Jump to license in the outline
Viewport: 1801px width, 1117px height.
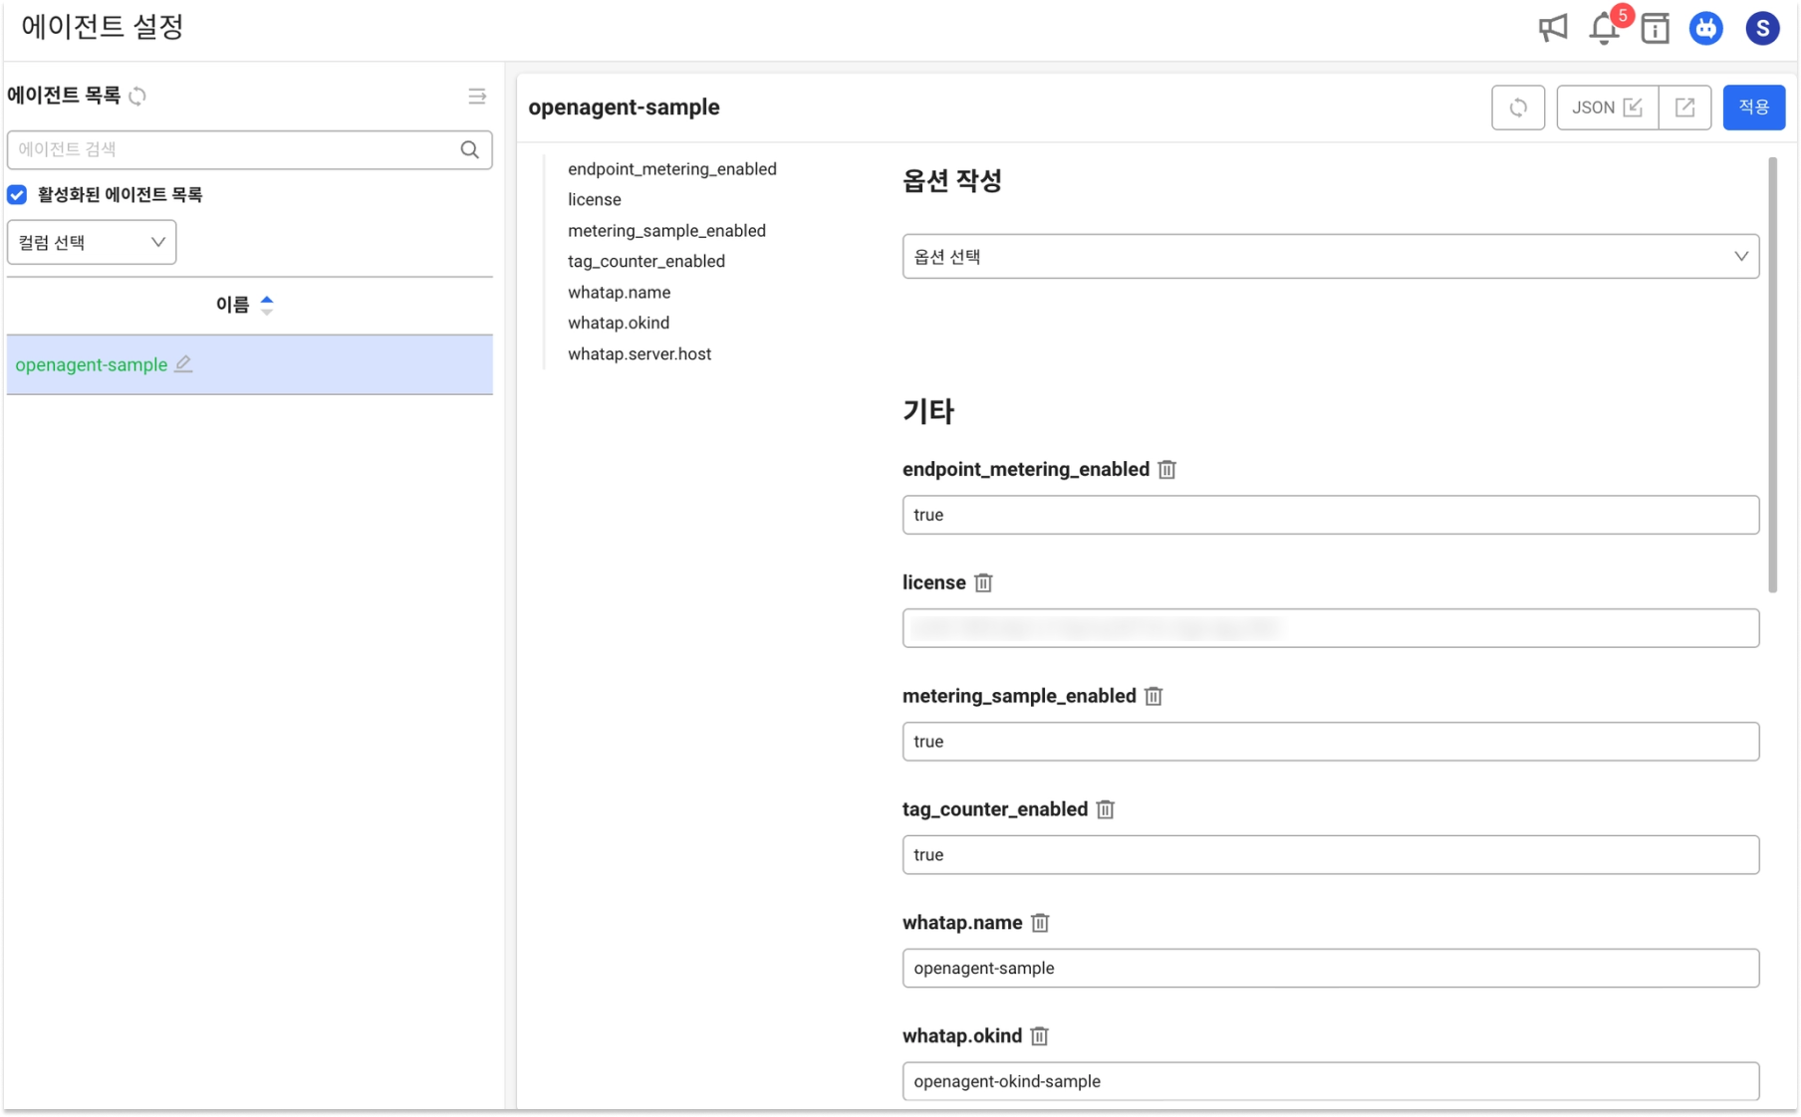[594, 200]
